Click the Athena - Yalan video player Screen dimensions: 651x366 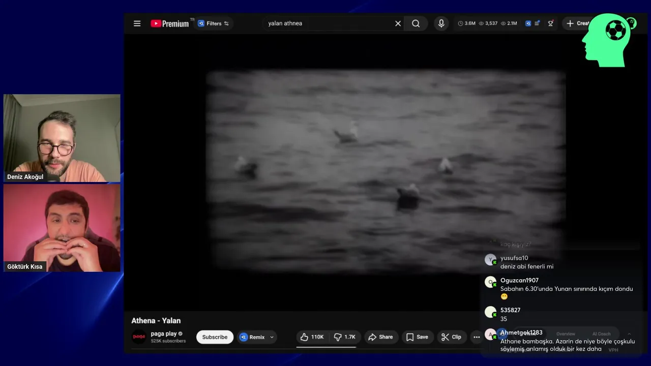[x=386, y=171]
